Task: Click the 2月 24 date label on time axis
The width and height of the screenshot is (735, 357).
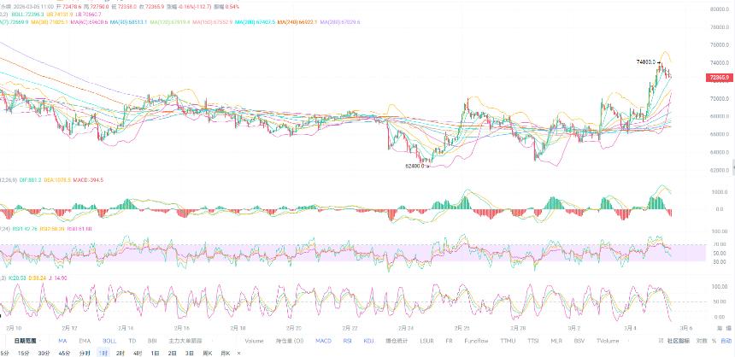Action: click(407, 328)
